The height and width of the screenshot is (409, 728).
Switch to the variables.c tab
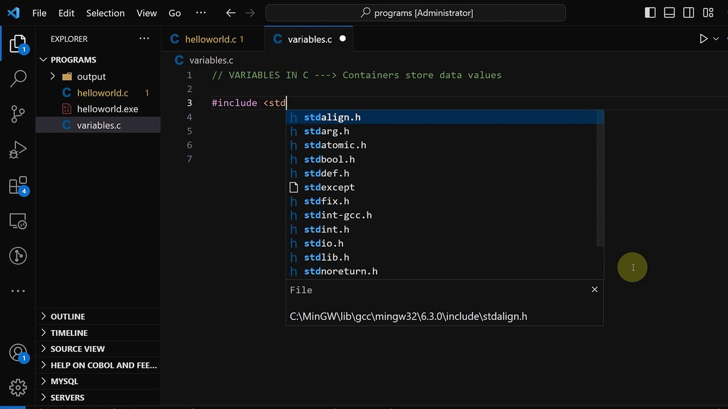(309, 39)
